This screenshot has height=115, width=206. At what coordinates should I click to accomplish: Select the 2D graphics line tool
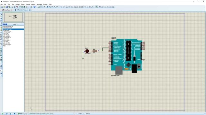pos(1,46)
